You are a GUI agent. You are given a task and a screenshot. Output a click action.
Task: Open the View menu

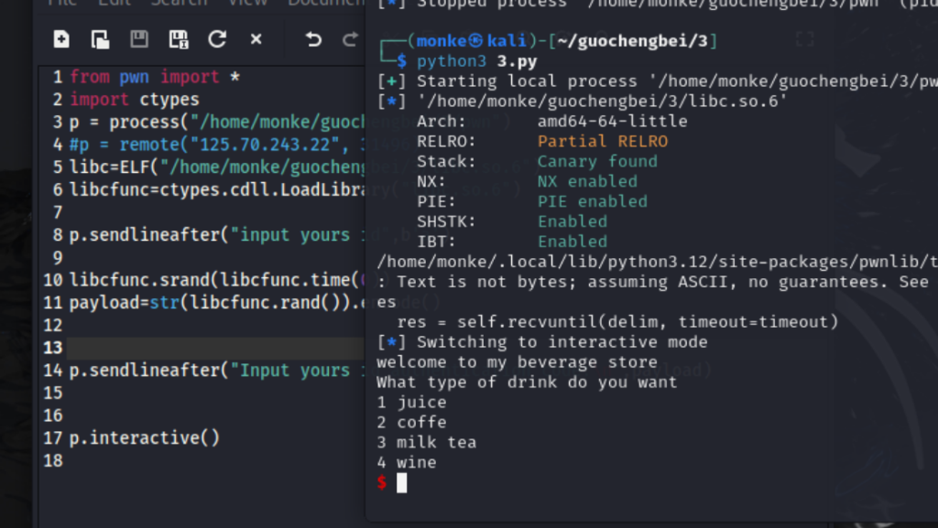tap(247, 3)
